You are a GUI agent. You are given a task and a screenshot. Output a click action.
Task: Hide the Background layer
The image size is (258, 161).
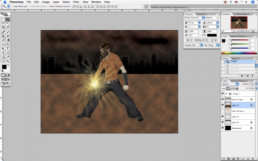(x=223, y=128)
